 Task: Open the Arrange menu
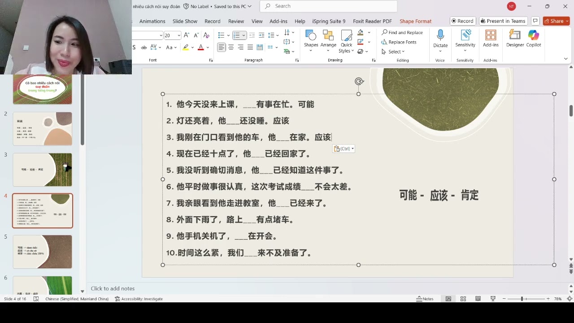328,41
